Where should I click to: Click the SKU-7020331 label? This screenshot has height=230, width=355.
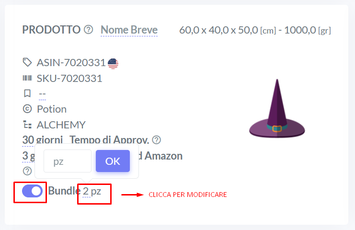pos(69,79)
